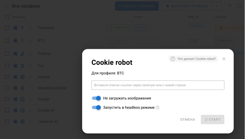The width and height of the screenshot is (245, 139).
Task: Click the Bitcoin icon in Ton row
Action: [22, 66]
